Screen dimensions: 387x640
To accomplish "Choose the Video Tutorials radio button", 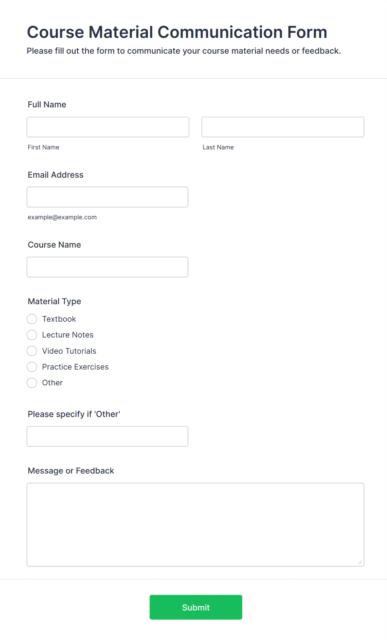I will [x=32, y=351].
